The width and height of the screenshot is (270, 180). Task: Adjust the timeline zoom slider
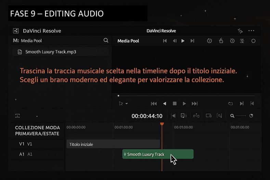point(241,116)
